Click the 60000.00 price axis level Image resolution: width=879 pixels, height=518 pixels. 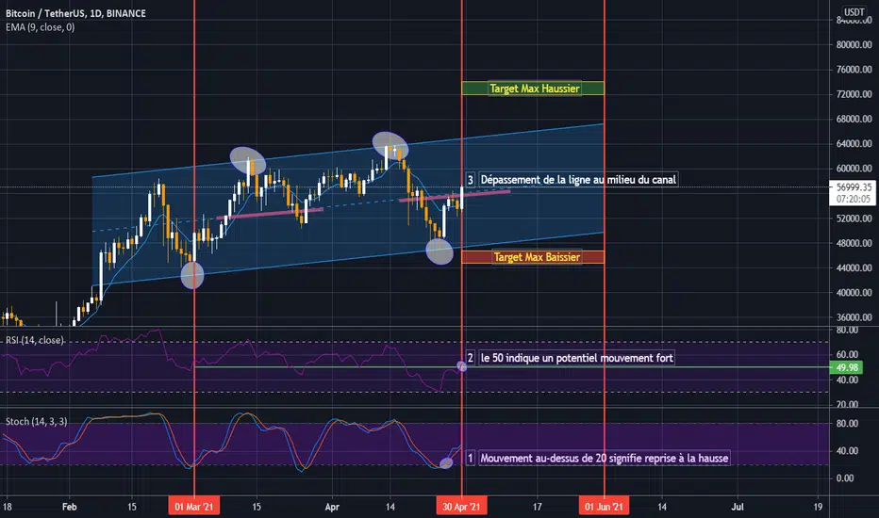[854, 168]
